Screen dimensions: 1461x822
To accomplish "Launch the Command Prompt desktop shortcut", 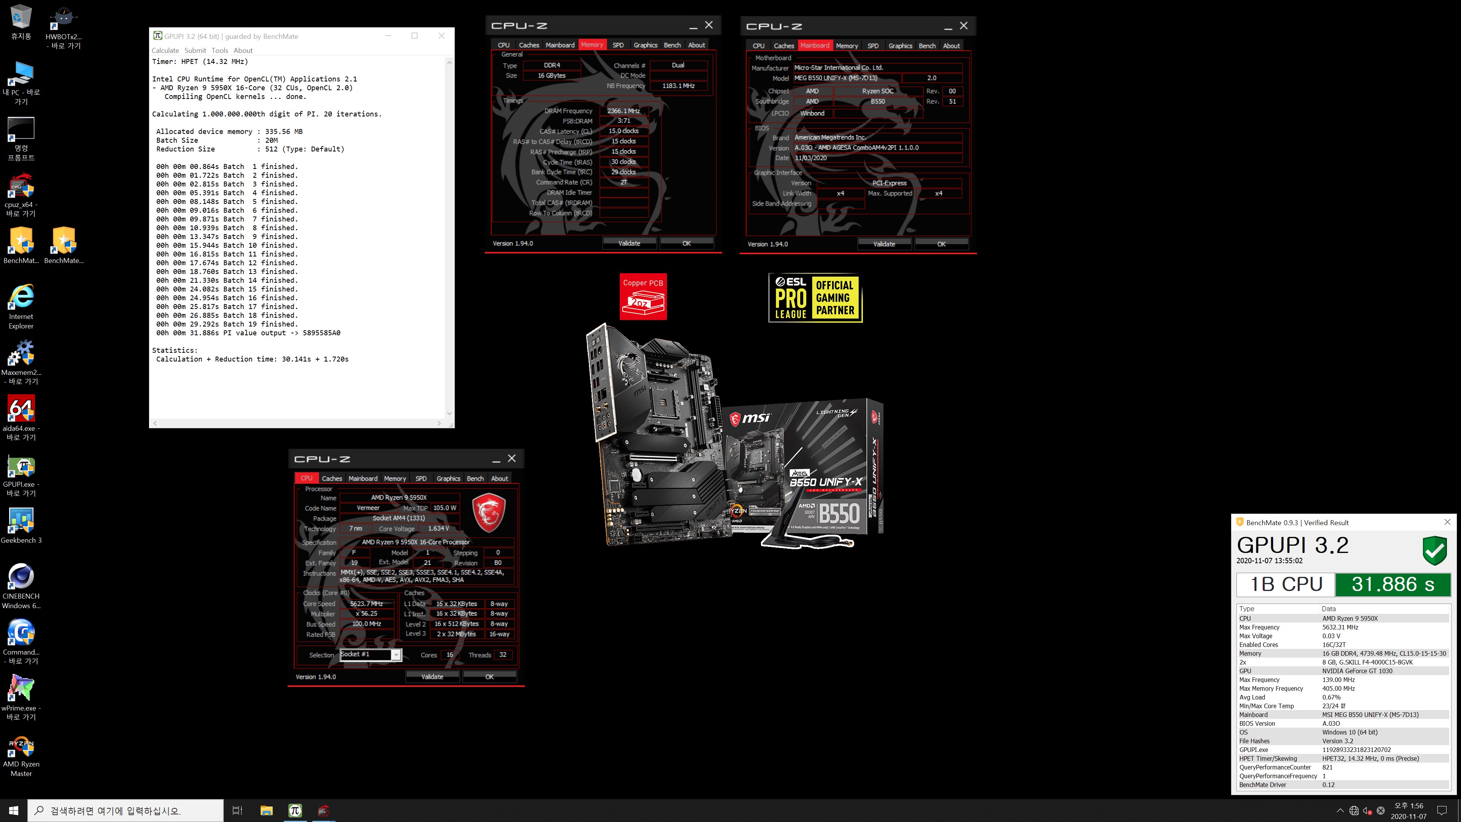I will 21,139.
